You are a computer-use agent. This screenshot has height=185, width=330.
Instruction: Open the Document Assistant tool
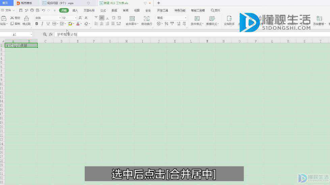[x=229, y=21]
